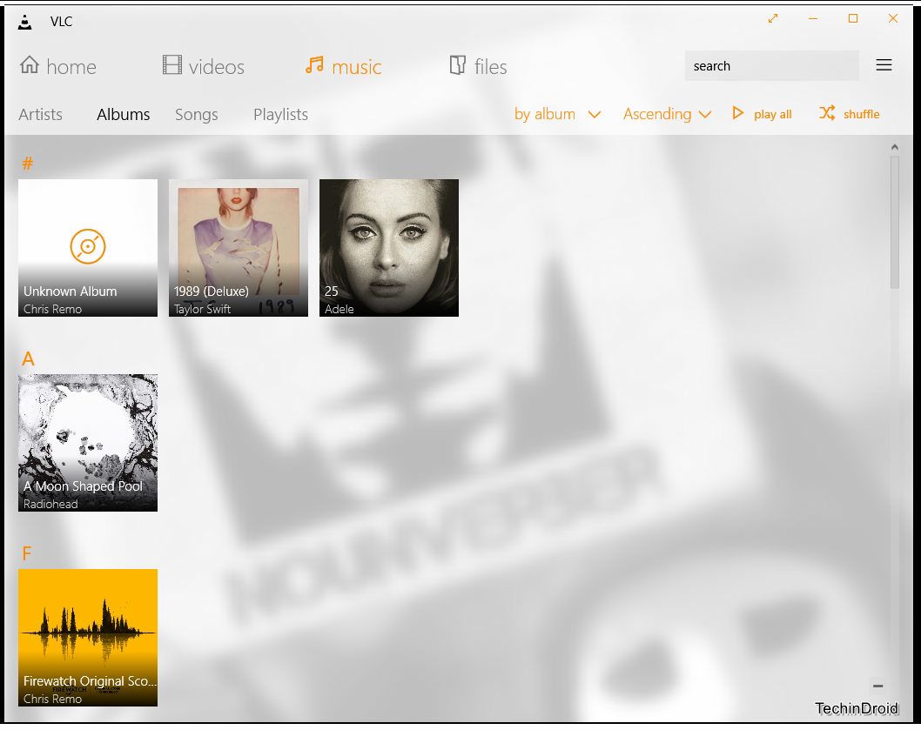Click the 'Adele' artist name

[x=339, y=309]
